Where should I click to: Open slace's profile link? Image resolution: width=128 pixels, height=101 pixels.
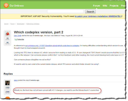[x=16, y=80]
